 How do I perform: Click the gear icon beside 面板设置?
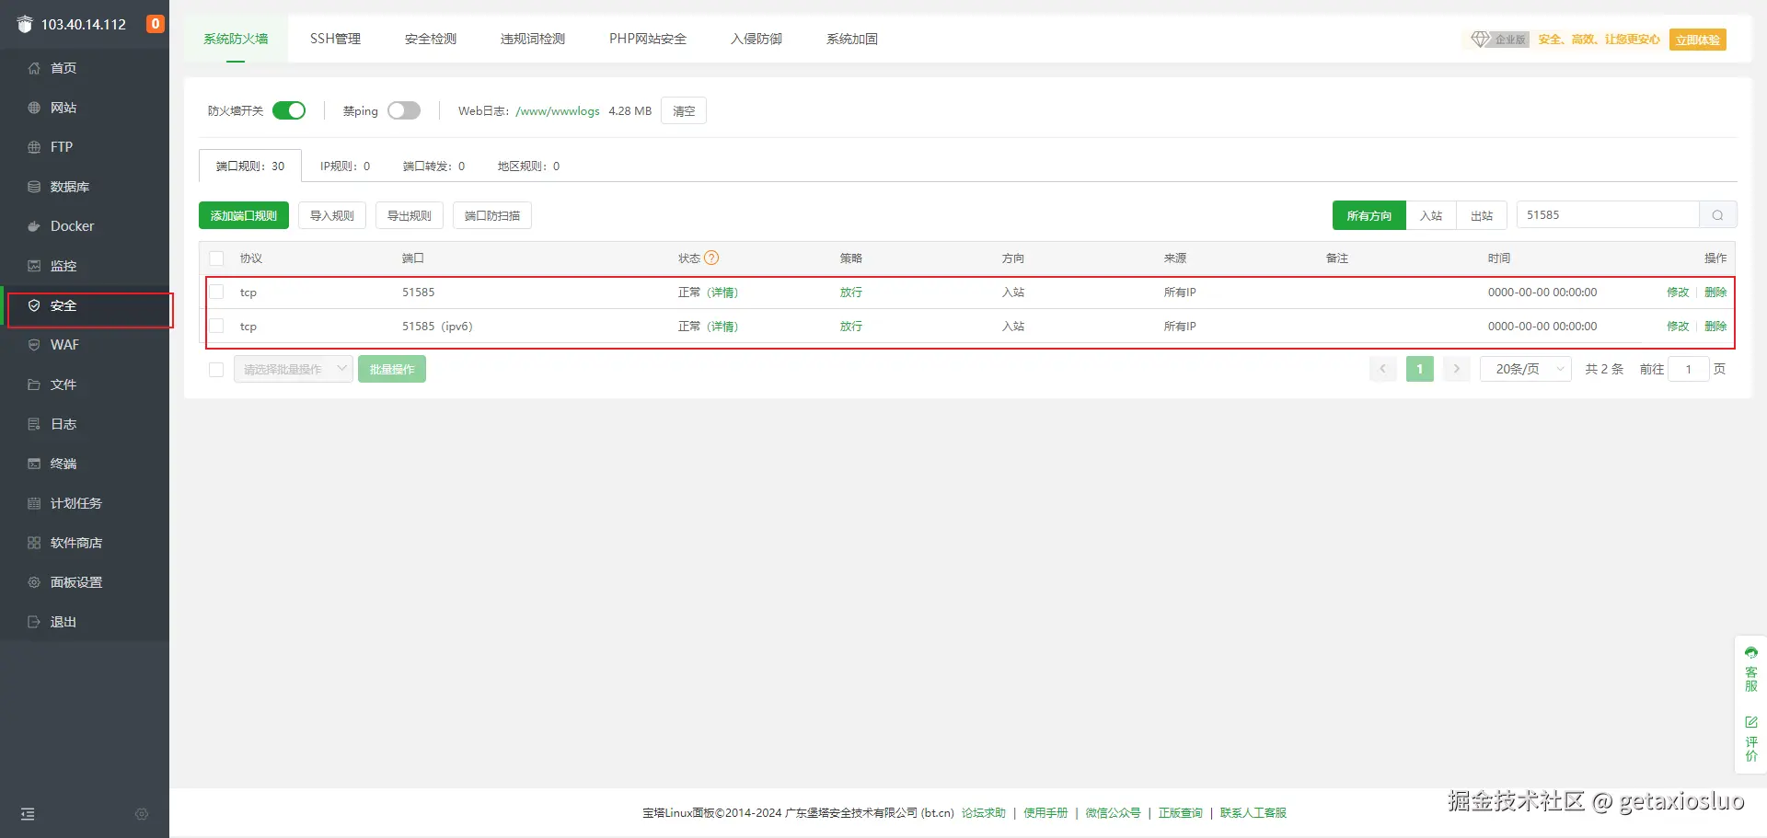pos(34,582)
